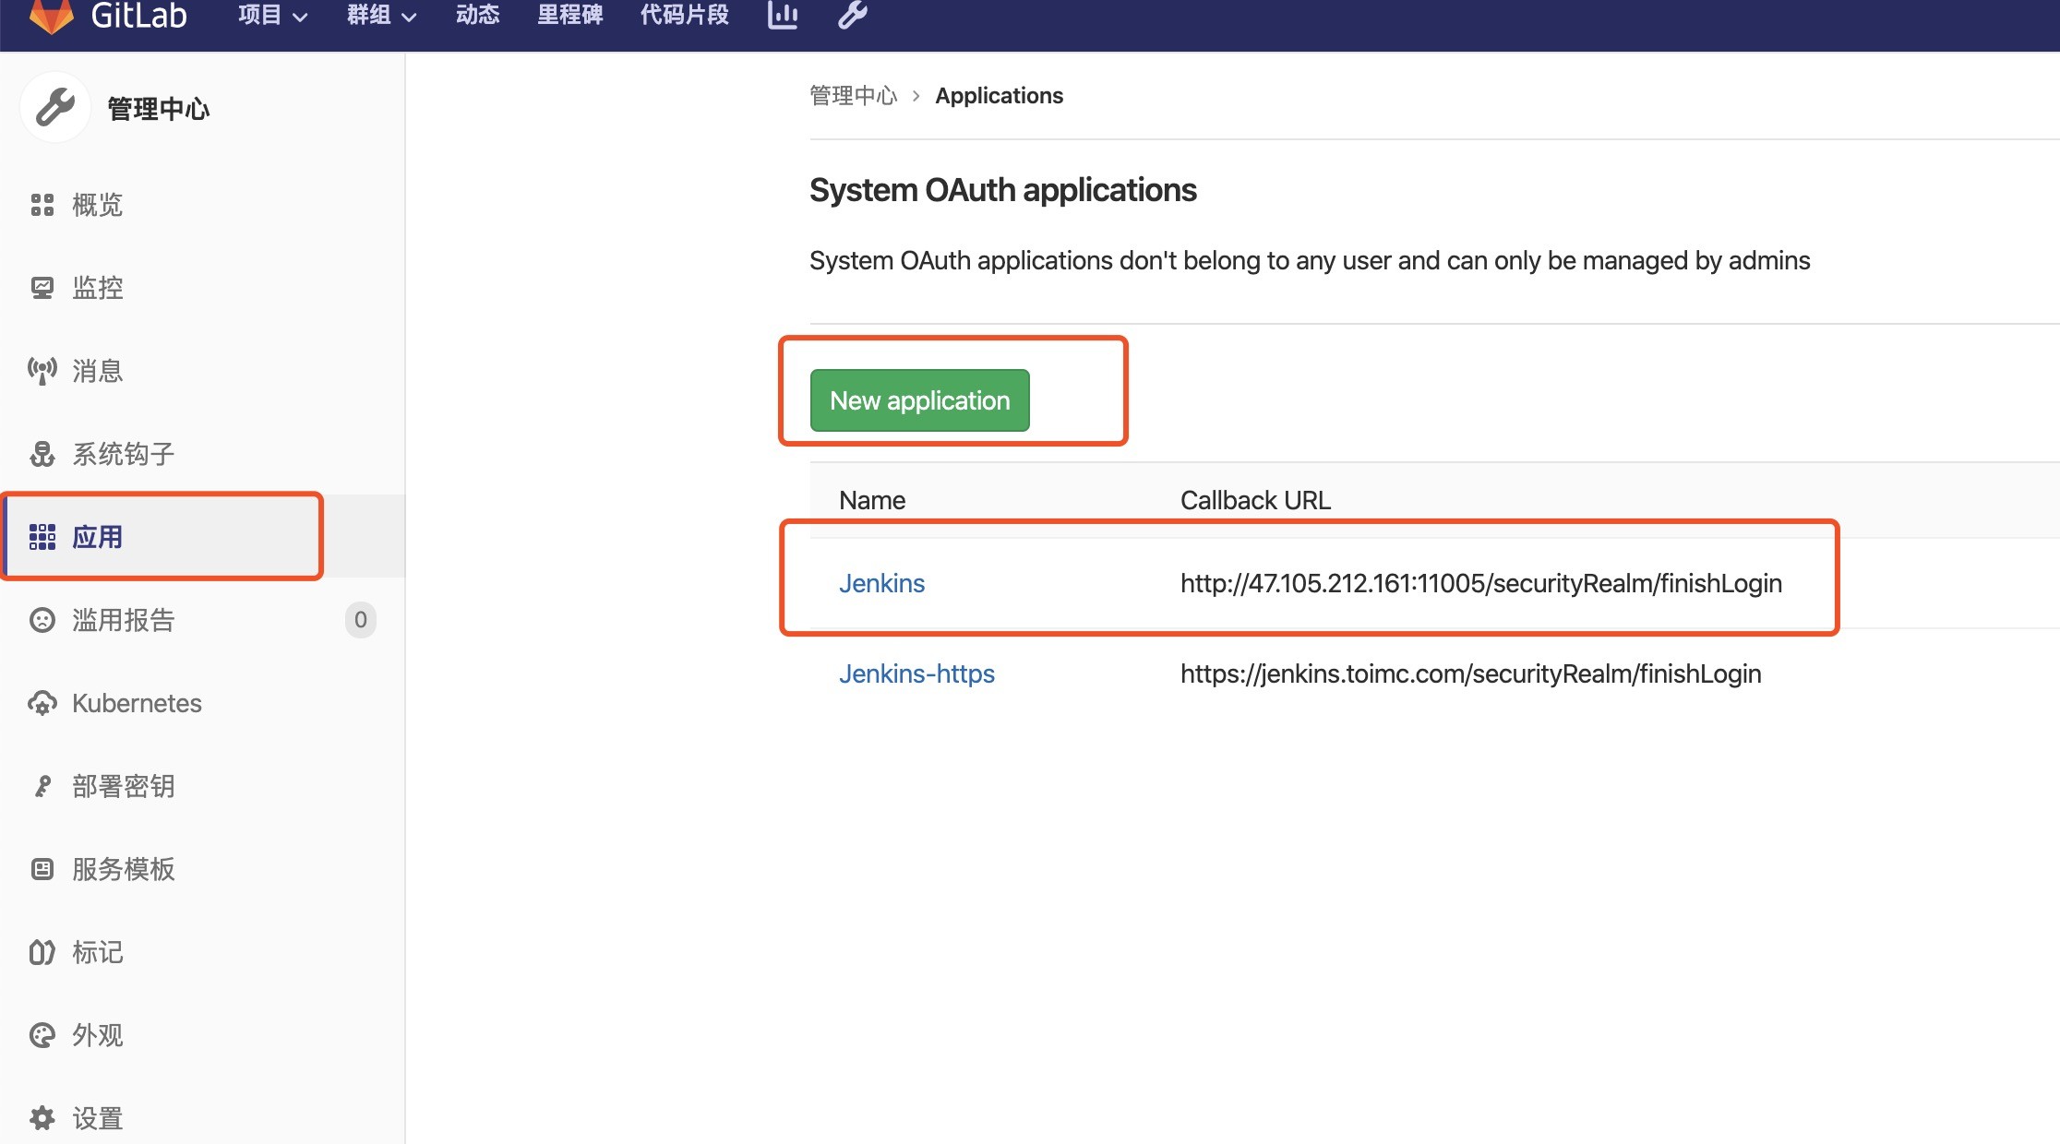Open 部署密钥 deploy keys item
The height and width of the screenshot is (1144, 2060).
coord(122,786)
